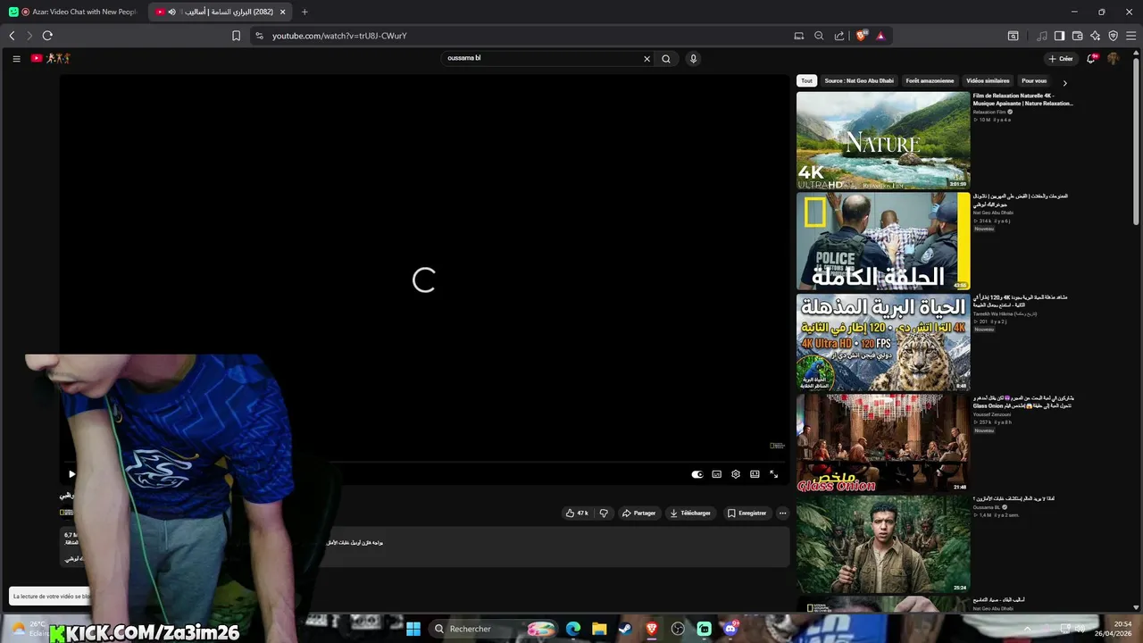Clear the search text with the X

[647, 59]
